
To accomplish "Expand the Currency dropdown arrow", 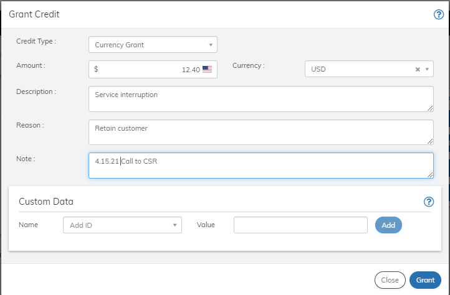I will [x=427, y=69].
